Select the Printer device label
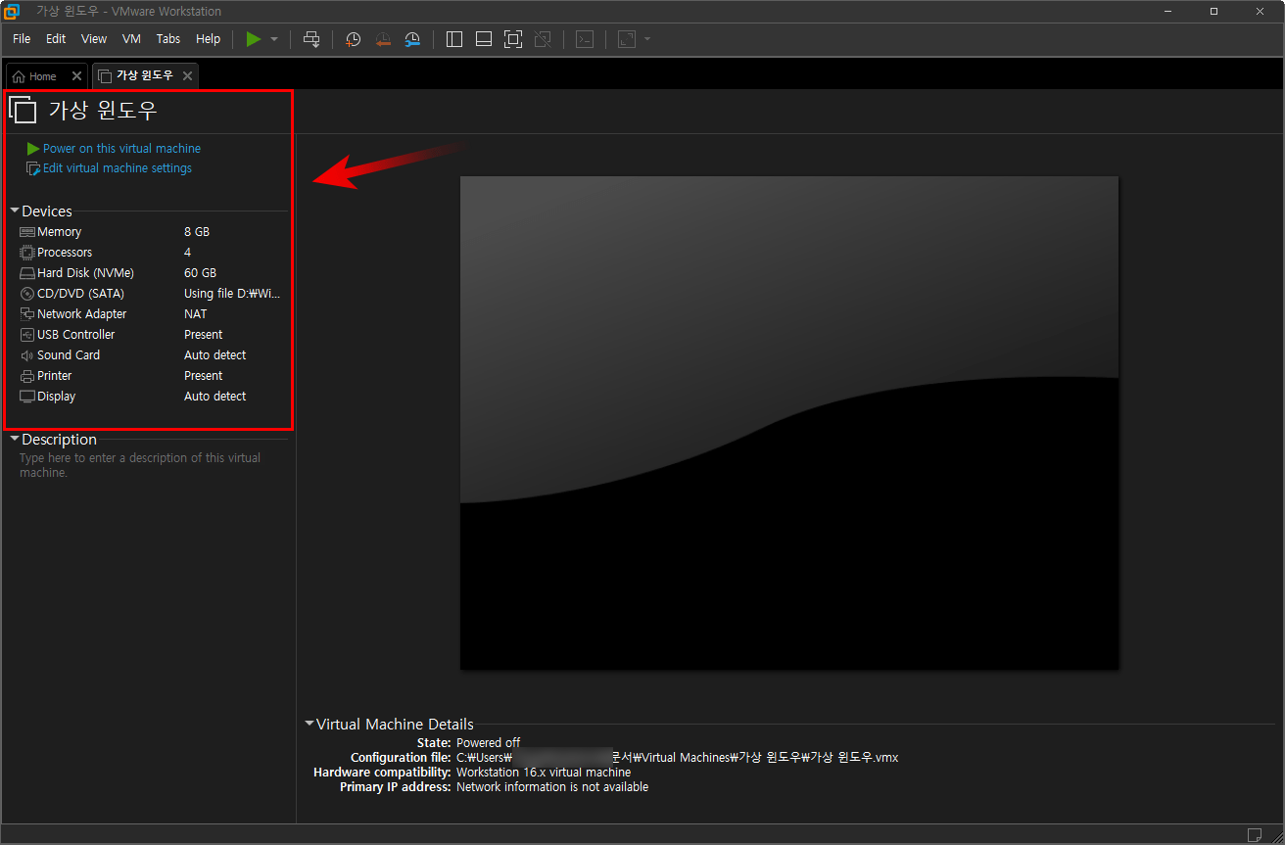 tap(55, 376)
